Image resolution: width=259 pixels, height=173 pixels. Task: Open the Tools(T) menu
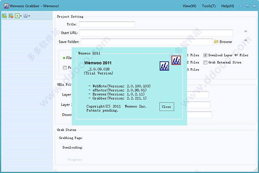pos(209,6)
